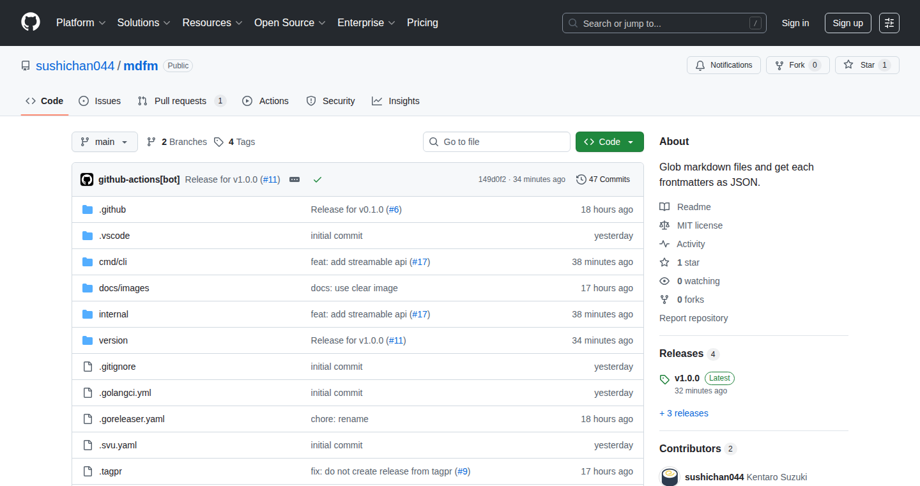Click the + 3 releases link
920x486 pixels.
click(x=684, y=413)
